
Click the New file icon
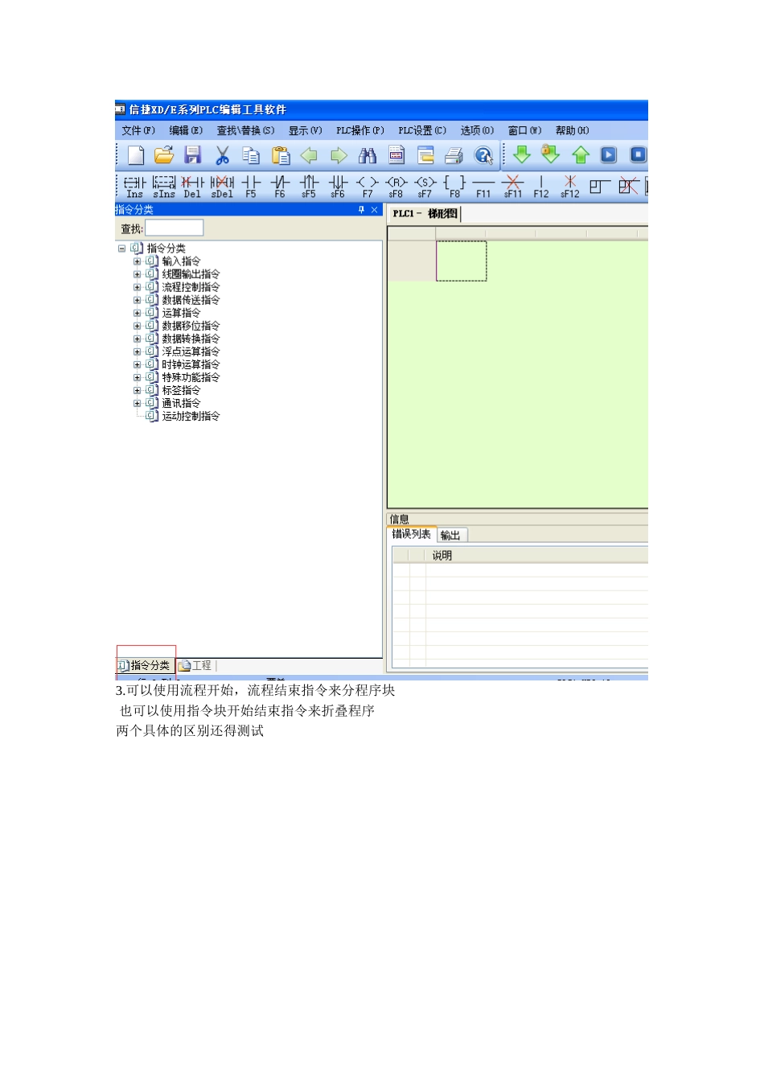tap(136, 155)
